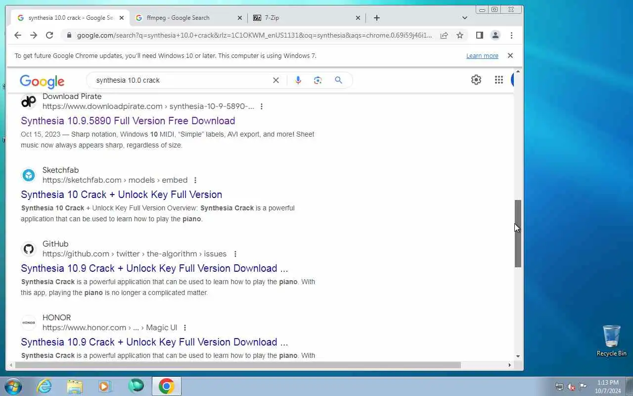Open the muted volume tray icon

(571, 387)
